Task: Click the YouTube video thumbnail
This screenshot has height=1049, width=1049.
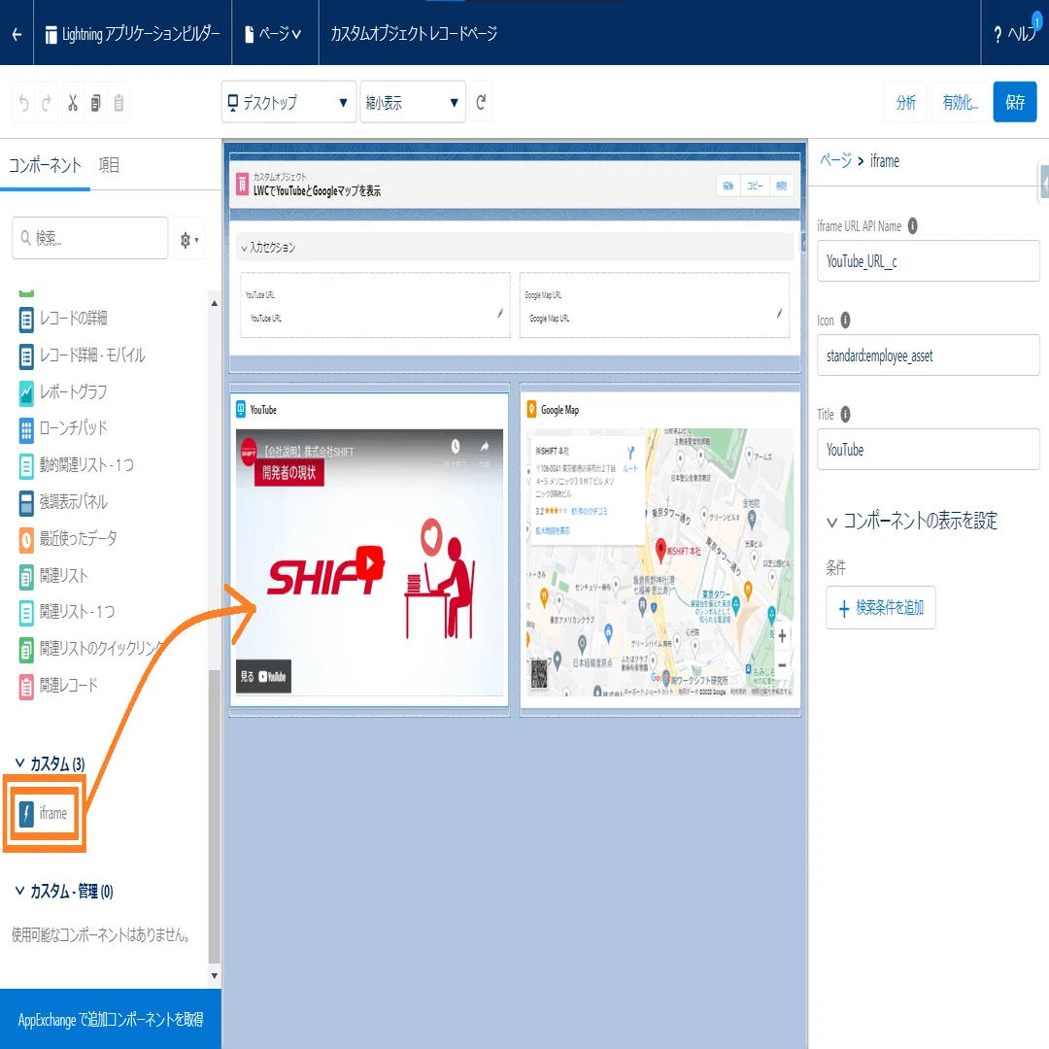Action: pyautogui.click(x=369, y=562)
